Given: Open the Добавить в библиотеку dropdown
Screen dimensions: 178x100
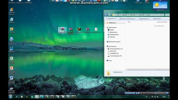Looking at the screenshot, I should pyautogui.click(x=127, y=19).
